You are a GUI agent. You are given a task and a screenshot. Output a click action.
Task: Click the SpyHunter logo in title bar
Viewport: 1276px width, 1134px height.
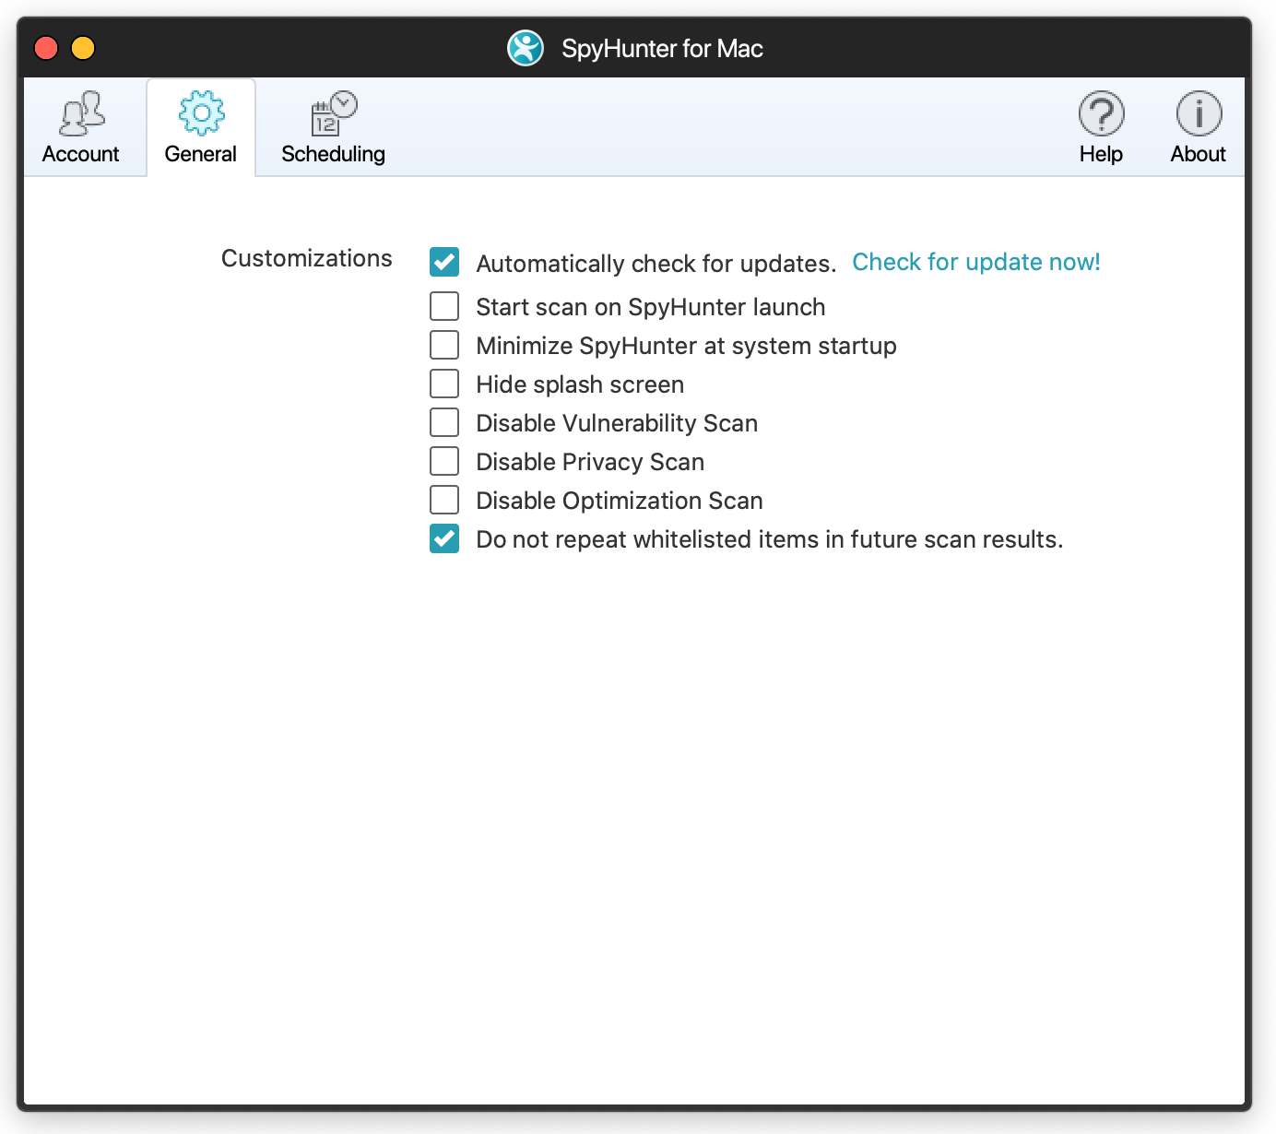click(x=526, y=48)
